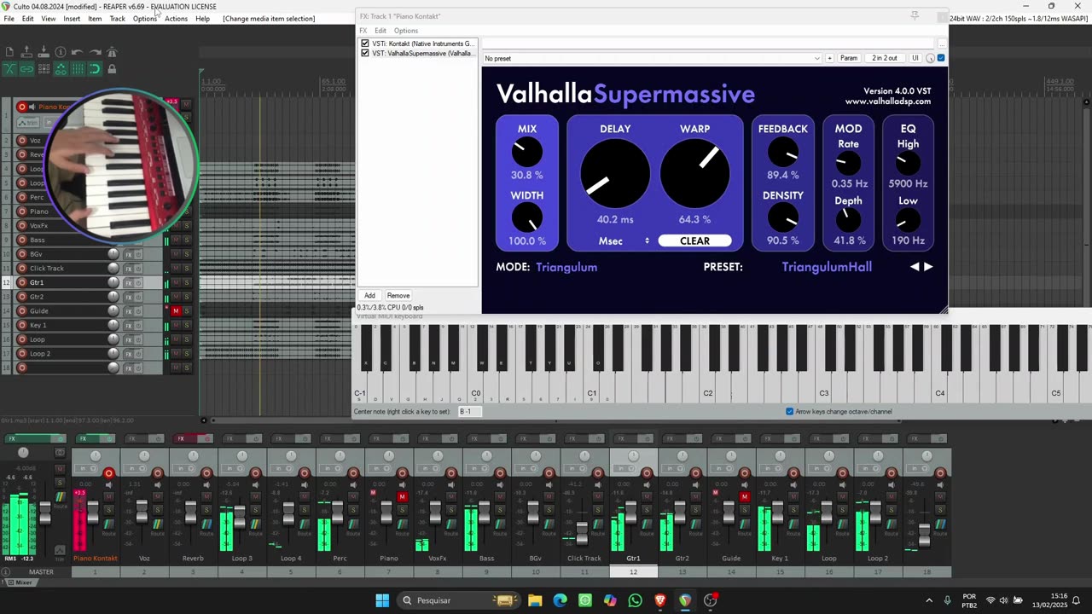Open Route icon on Piano Kontakt mixer strip
The width and height of the screenshot is (1092, 614).
coord(108,524)
